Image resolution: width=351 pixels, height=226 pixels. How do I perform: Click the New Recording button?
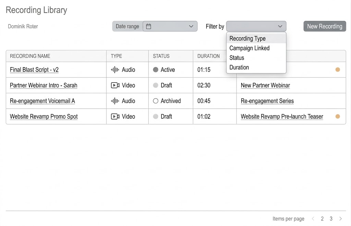click(325, 26)
